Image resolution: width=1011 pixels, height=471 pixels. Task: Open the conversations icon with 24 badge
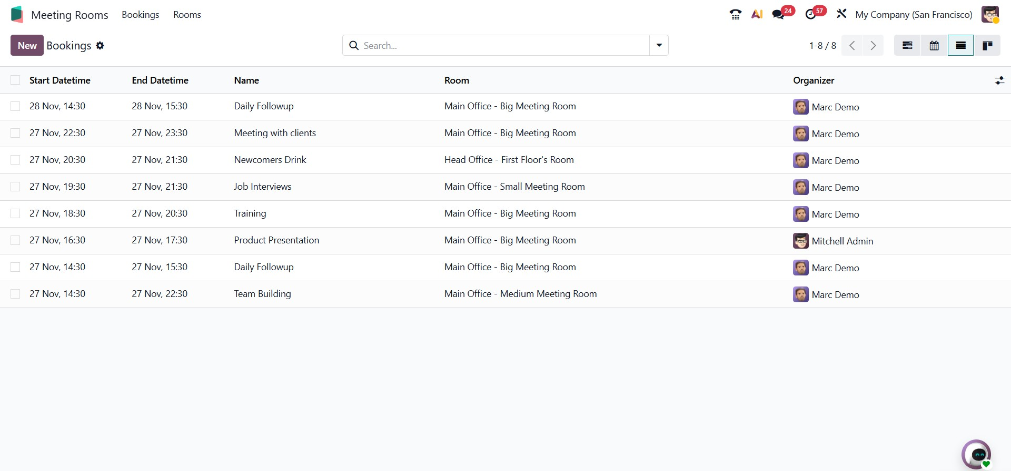pos(779,15)
